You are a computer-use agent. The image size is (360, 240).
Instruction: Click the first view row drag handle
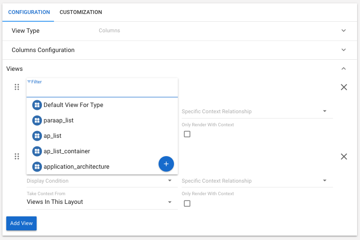coord(17,87)
